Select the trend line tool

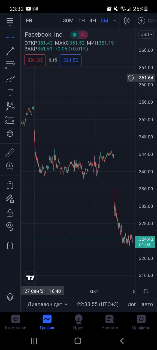10,51
